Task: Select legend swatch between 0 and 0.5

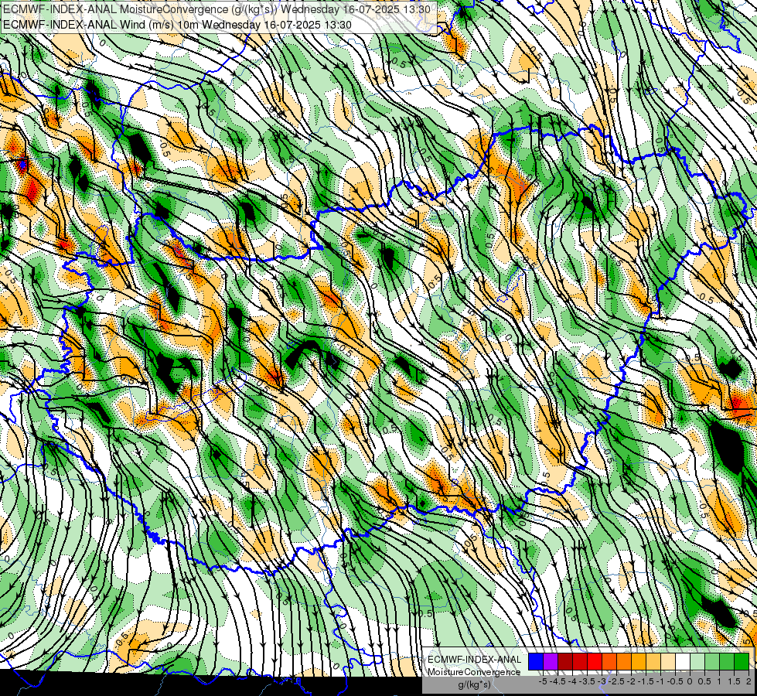Action: pos(697,662)
